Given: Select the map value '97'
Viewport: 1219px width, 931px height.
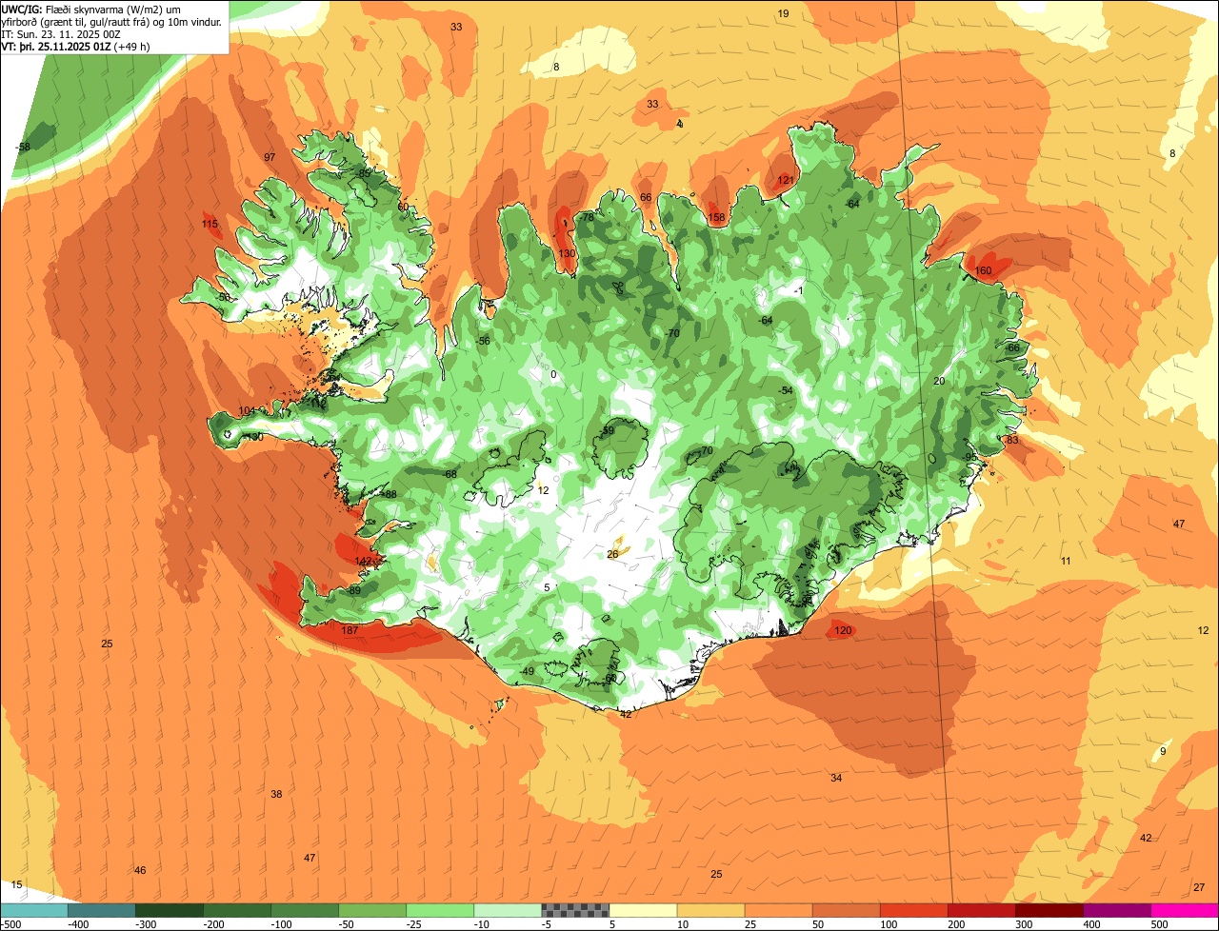Looking at the screenshot, I should click(270, 157).
